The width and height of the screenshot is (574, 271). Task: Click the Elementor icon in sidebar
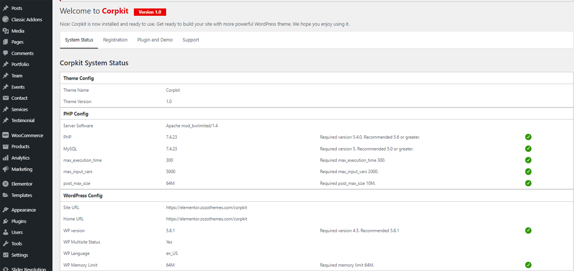click(6, 184)
